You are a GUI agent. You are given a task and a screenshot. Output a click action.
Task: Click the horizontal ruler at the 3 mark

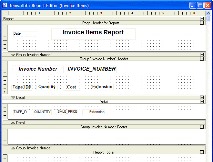pos(101,13)
